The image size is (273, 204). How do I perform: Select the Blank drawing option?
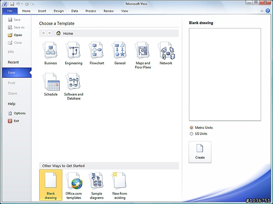point(51,185)
